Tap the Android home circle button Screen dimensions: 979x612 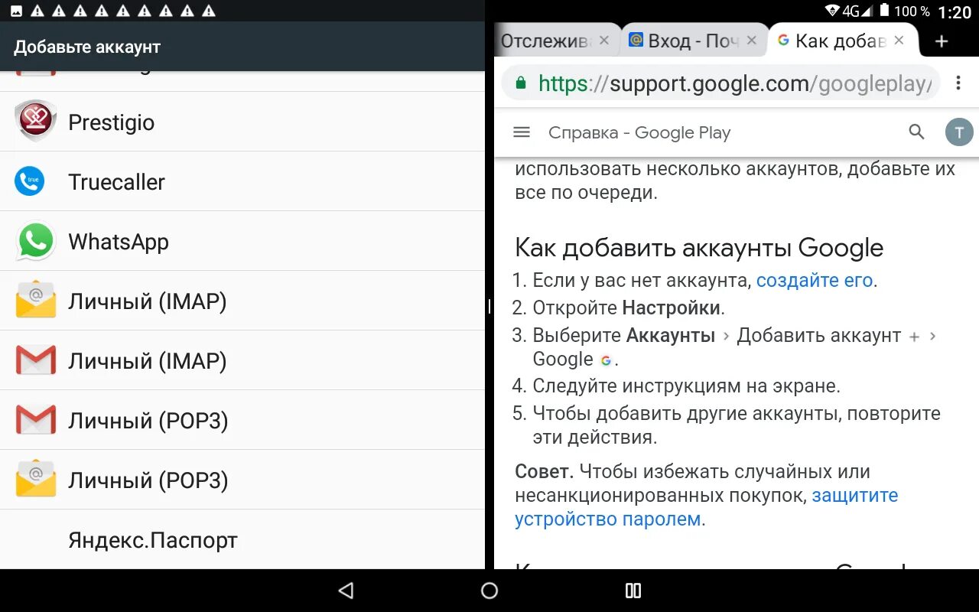pyautogui.click(x=489, y=591)
